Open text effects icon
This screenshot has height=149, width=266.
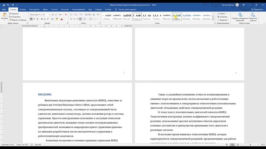52,19
